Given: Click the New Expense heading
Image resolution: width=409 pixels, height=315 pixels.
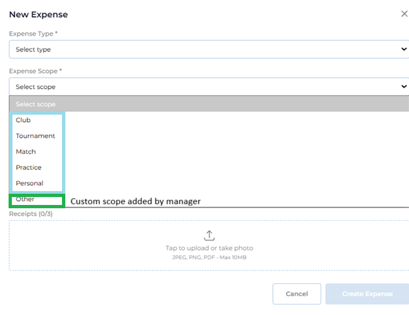Looking at the screenshot, I should pos(38,14).
